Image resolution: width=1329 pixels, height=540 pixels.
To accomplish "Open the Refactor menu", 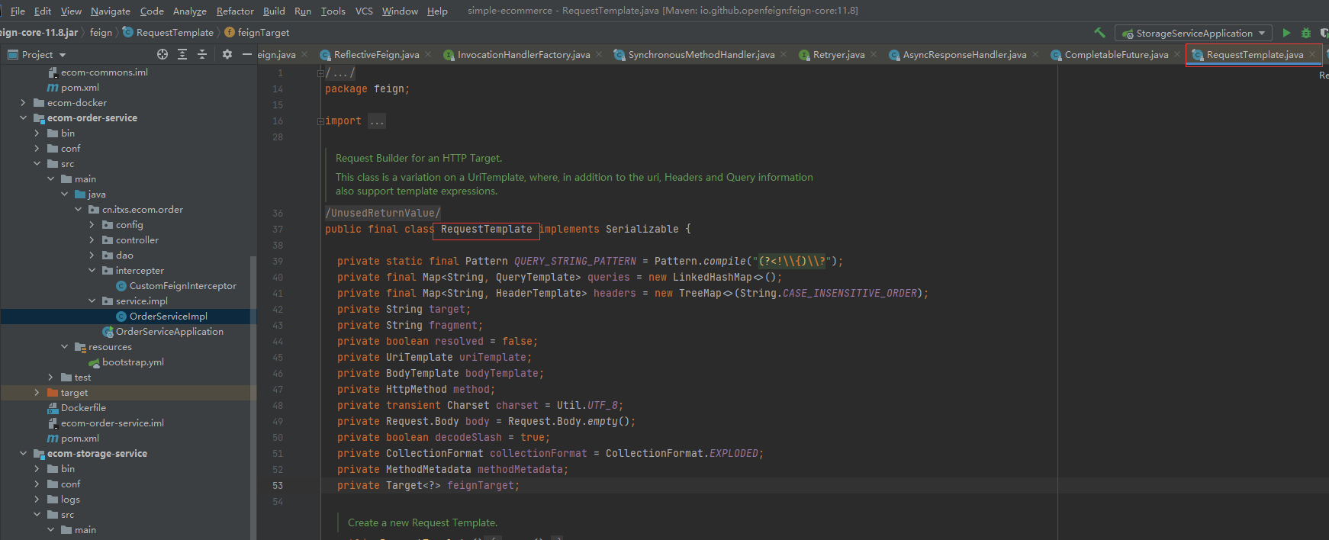I will (x=235, y=11).
